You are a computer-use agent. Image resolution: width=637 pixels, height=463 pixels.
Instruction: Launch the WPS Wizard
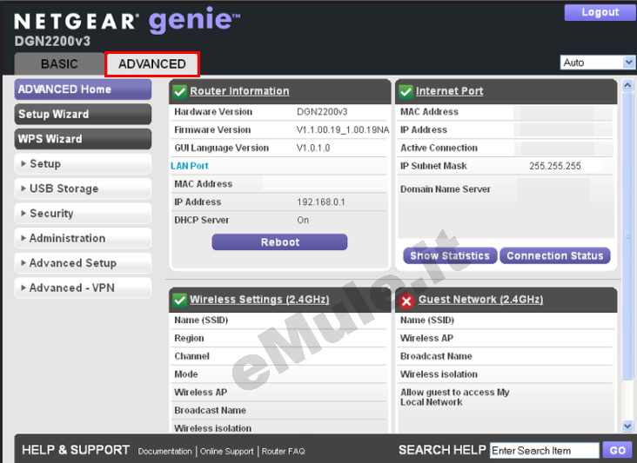[83, 139]
